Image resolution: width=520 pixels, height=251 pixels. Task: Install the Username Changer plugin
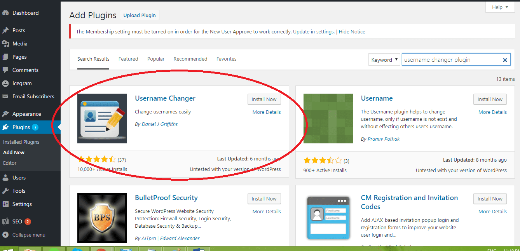(x=264, y=99)
